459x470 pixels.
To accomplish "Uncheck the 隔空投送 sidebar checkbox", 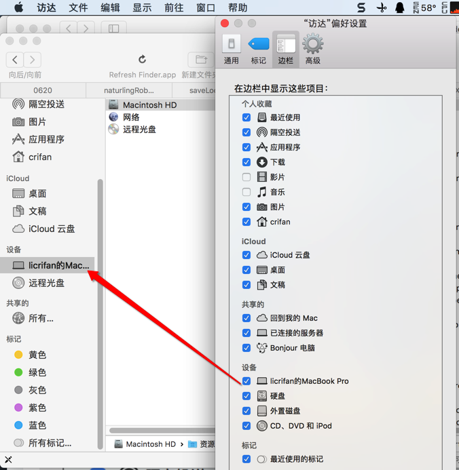I will pyautogui.click(x=246, y=132).
